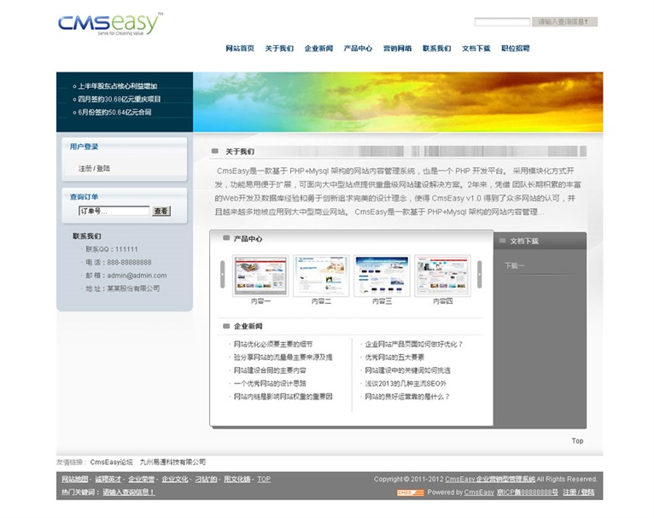The width and height of the screenshot is (654, 518).
Task: Click the top search submit button
Action: click(x=566, y=21)
